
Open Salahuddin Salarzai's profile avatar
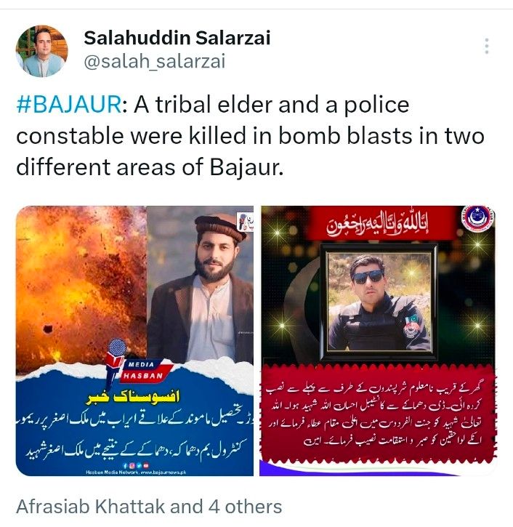point(41,51)
